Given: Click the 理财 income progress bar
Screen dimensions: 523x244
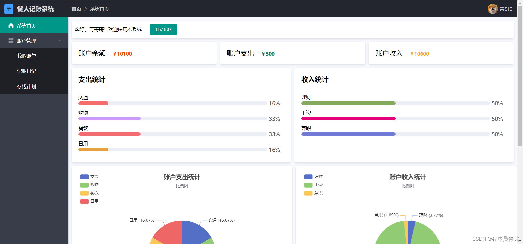Looking at the screenshot, I should tap(396, 103).
